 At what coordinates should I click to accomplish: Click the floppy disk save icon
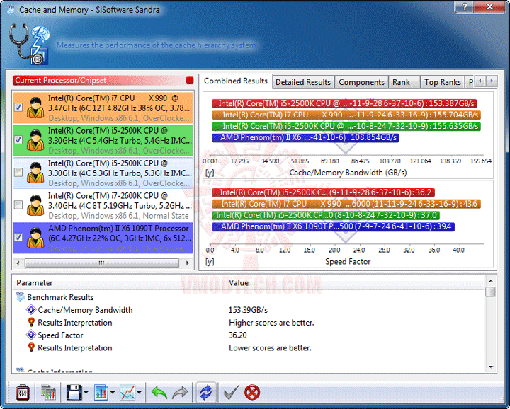pos(74,393)
